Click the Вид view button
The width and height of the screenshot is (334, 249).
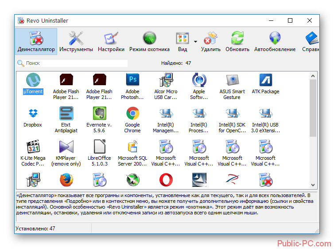click(183, 42)
